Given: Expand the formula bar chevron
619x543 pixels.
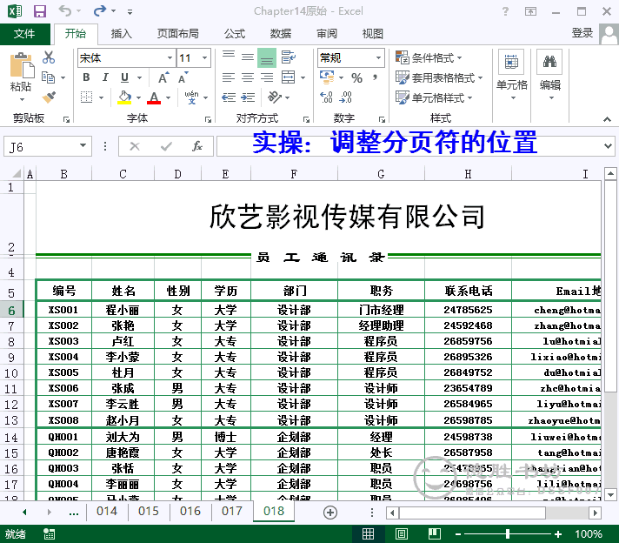Looking at the screenshot, I should (x=608, y=146).
